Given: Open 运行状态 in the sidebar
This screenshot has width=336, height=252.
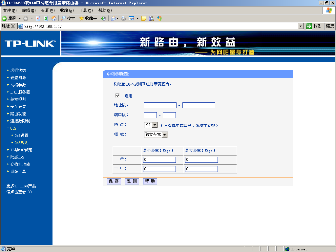Looking at the screenshot, I should [x=18, y=71].
